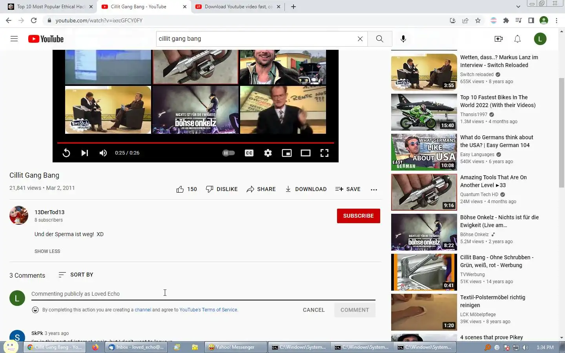This screenshot has height=353, width=565.
Task: Subscribe to 13DerTod13
Action: tap(359, 216)
